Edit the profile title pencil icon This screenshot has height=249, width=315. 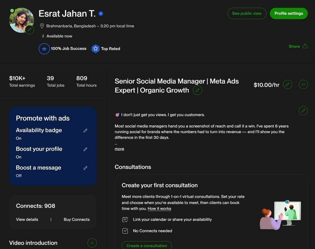[197, 90]
